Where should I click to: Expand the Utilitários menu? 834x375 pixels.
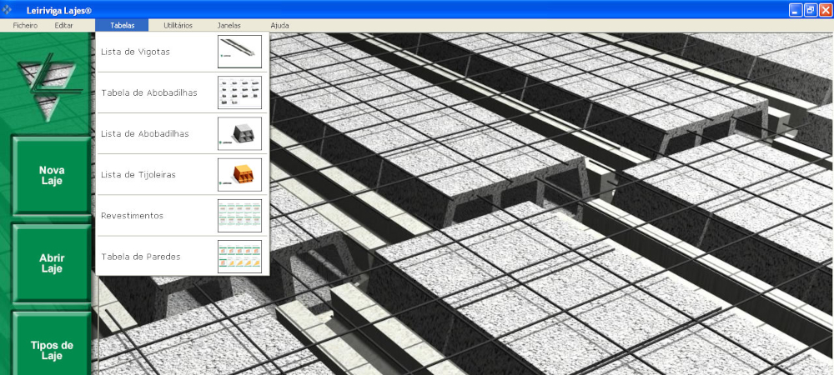click(178, 26)
